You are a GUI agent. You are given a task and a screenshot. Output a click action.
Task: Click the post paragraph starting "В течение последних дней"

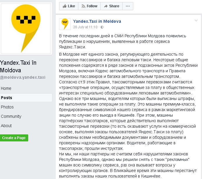[123, 41]
